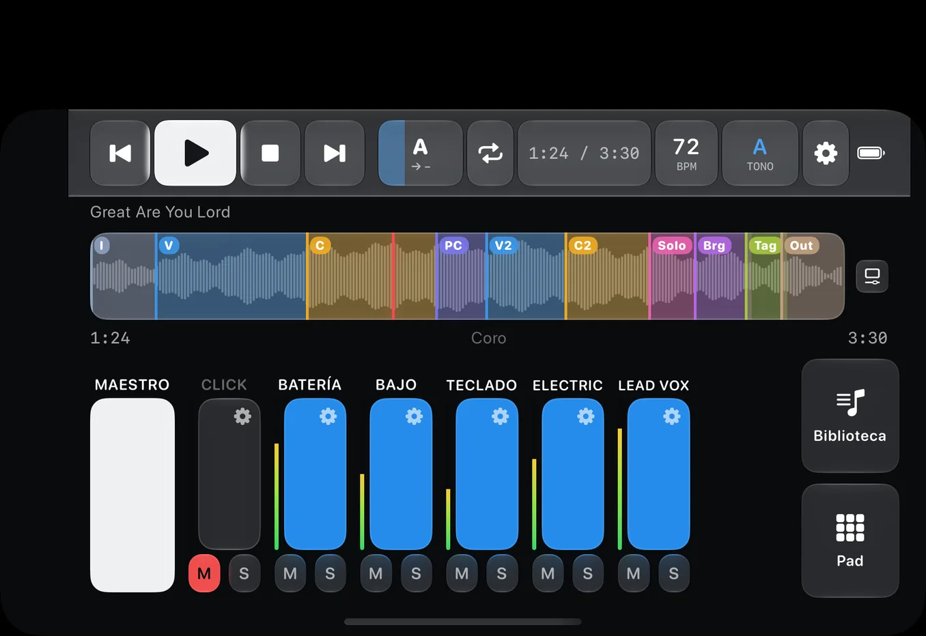Open the 72 BPM tempo selector
This screenshot has width=926, height=636.
tap(686, 153)
